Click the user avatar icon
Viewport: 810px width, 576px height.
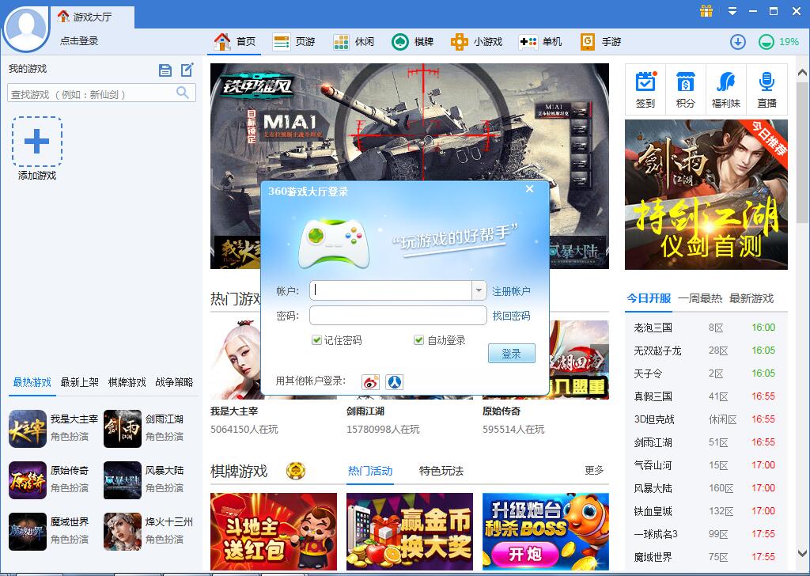point(26,28)
